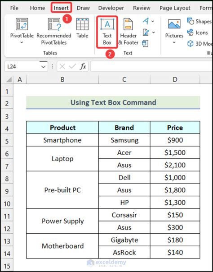Expand the Name Box dropdown

(x=43, y=67)
